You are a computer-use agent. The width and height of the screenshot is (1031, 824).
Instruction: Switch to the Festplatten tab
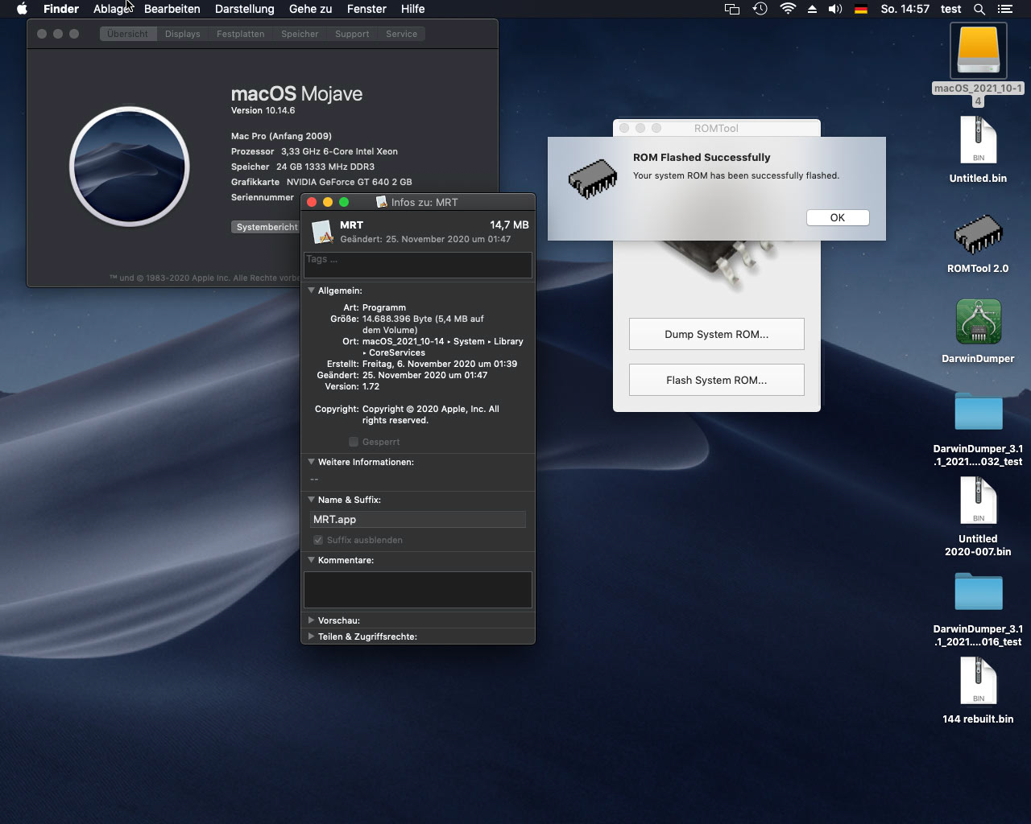click(x=240, y=34)
